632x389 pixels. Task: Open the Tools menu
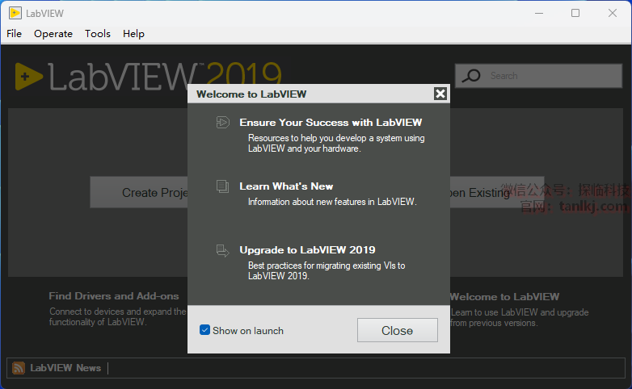pos(98,34)
